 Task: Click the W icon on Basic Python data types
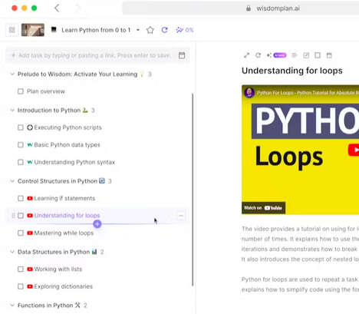30,145
